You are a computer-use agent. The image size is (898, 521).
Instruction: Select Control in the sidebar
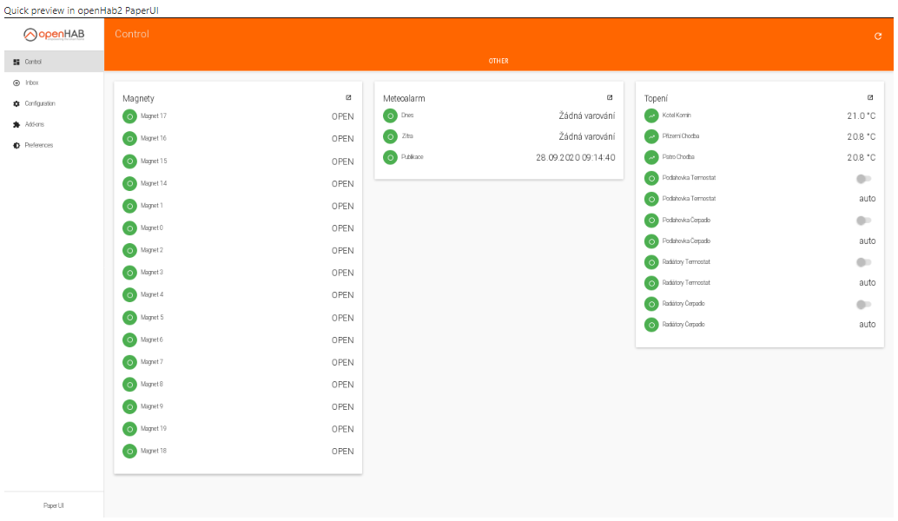(x=54, y=62)
